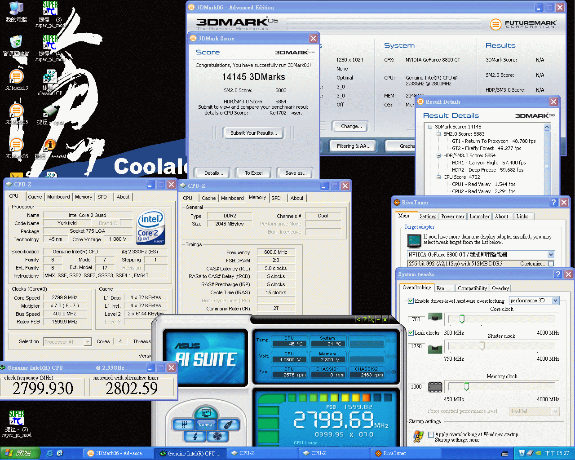Viewport: 575px width, 460px height.
Task: Open the performance 3D dropdown
Action: (x=555, y=301)
